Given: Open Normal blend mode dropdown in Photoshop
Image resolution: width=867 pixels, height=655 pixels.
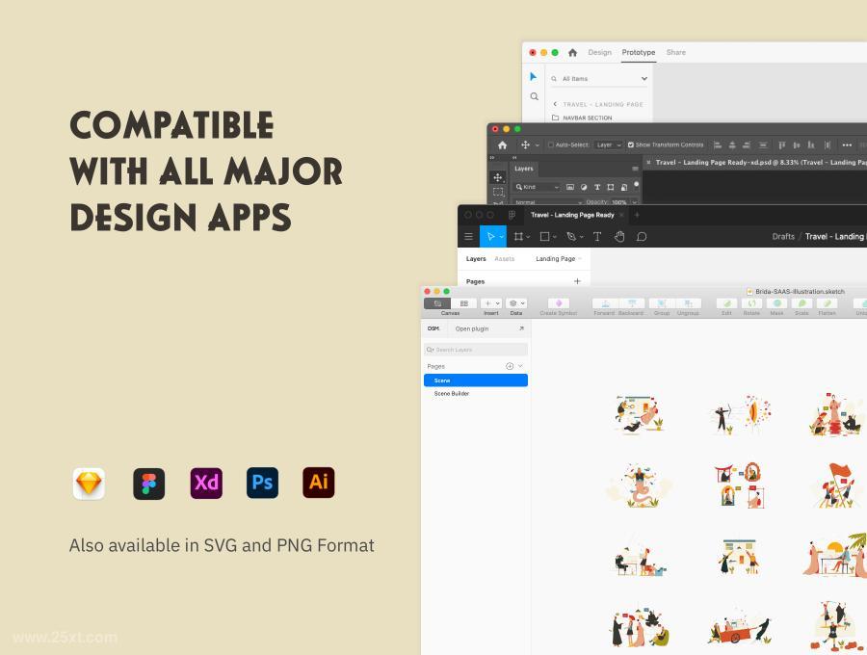Looking at the screenshot, I should pyautogui.click(x=548, y=202).
